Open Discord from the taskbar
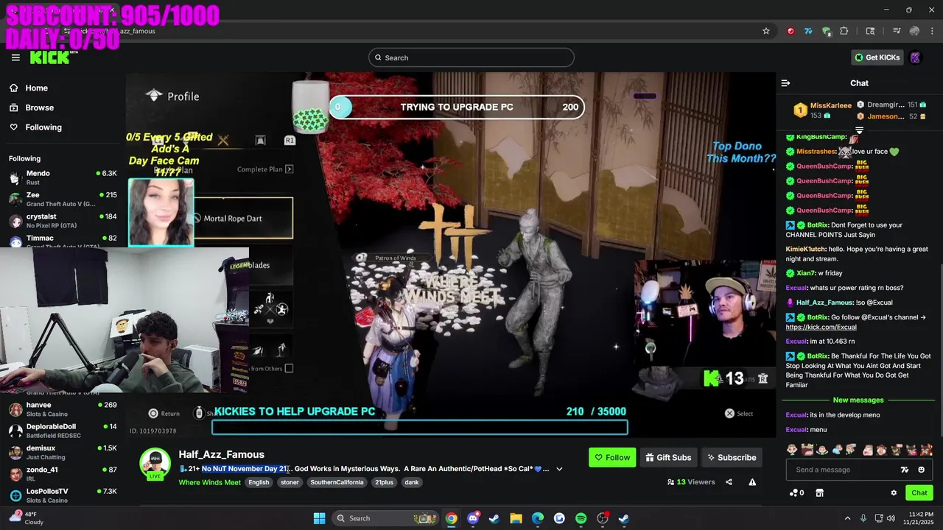 473,518
